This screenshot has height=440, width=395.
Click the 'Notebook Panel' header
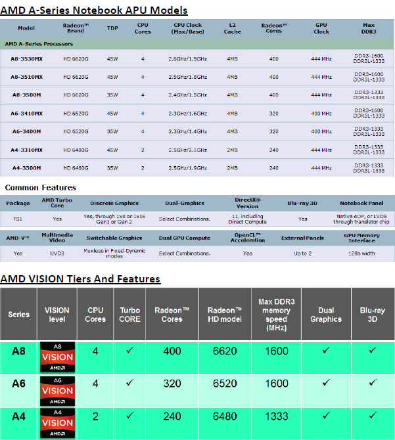tap(361, 203)
